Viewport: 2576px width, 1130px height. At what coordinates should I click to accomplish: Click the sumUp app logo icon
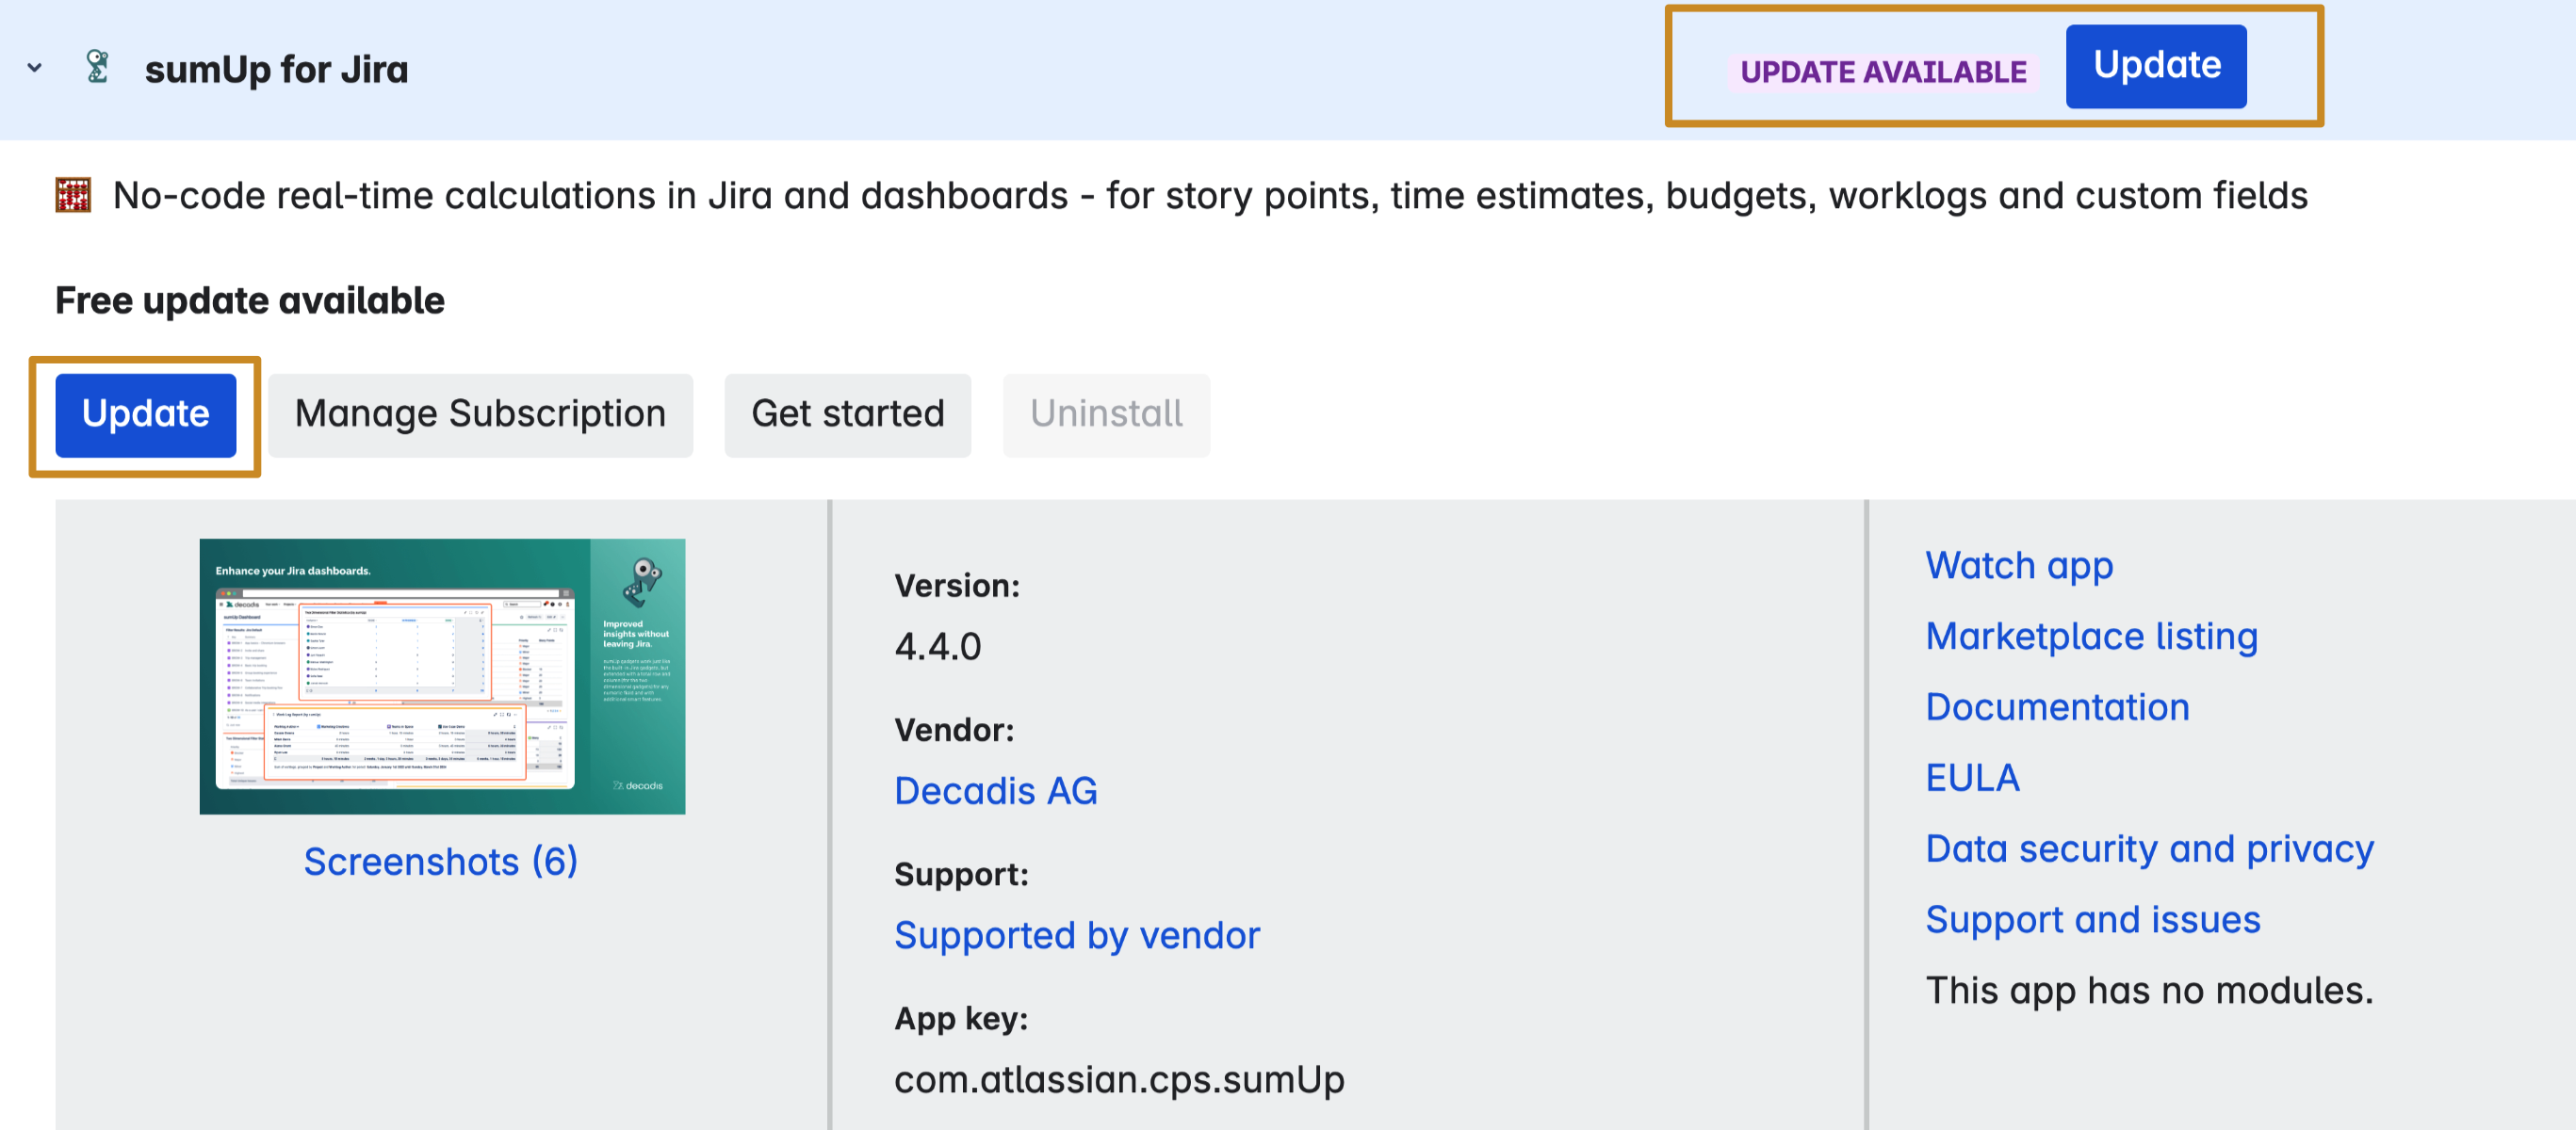click(x=97, y=67)
